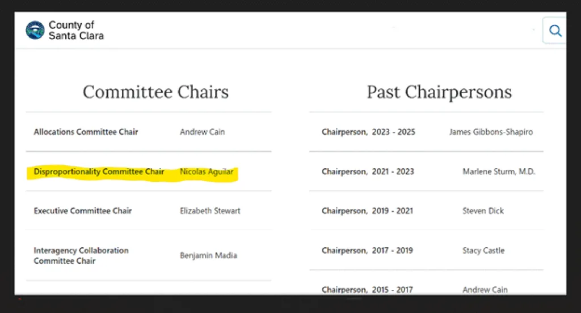Click the Committee Chairs heading

coord(155,92)
